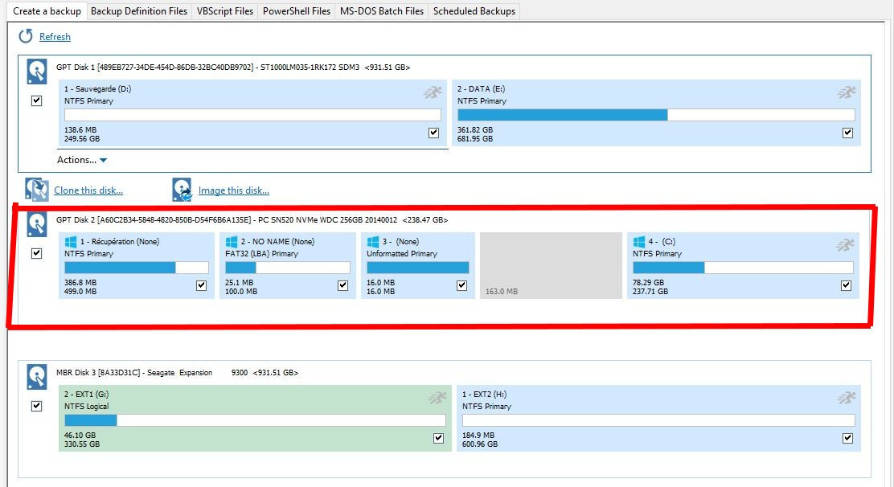The width and height of the screenshot is (894, 487).
Task: Click the running figure icon on Sauvegarde (D:)
Action: (433, 92)
